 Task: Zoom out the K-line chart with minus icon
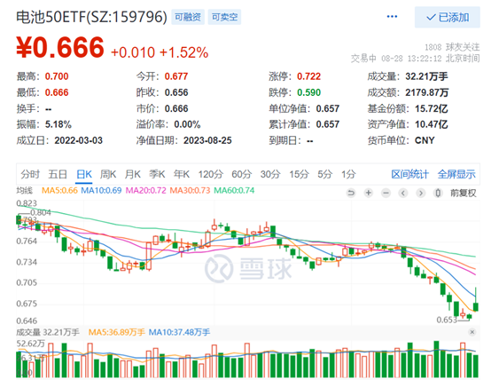point(386,193)
